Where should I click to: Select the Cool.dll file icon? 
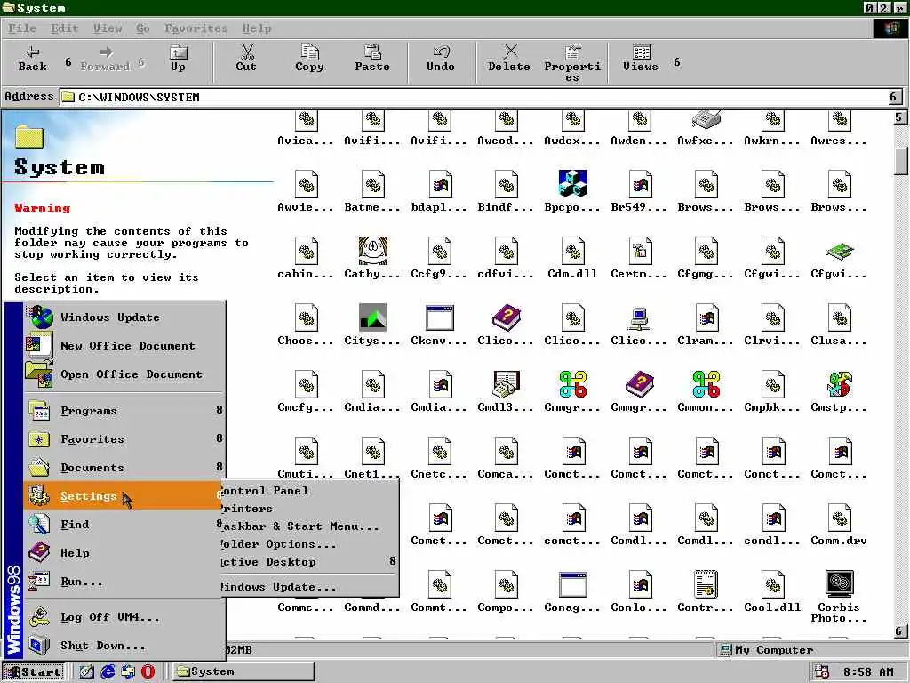(x=773, y=583)
